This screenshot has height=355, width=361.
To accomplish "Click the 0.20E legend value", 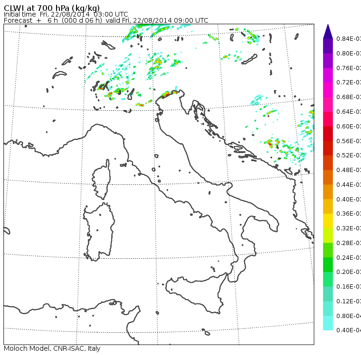I will coord(349,272).
